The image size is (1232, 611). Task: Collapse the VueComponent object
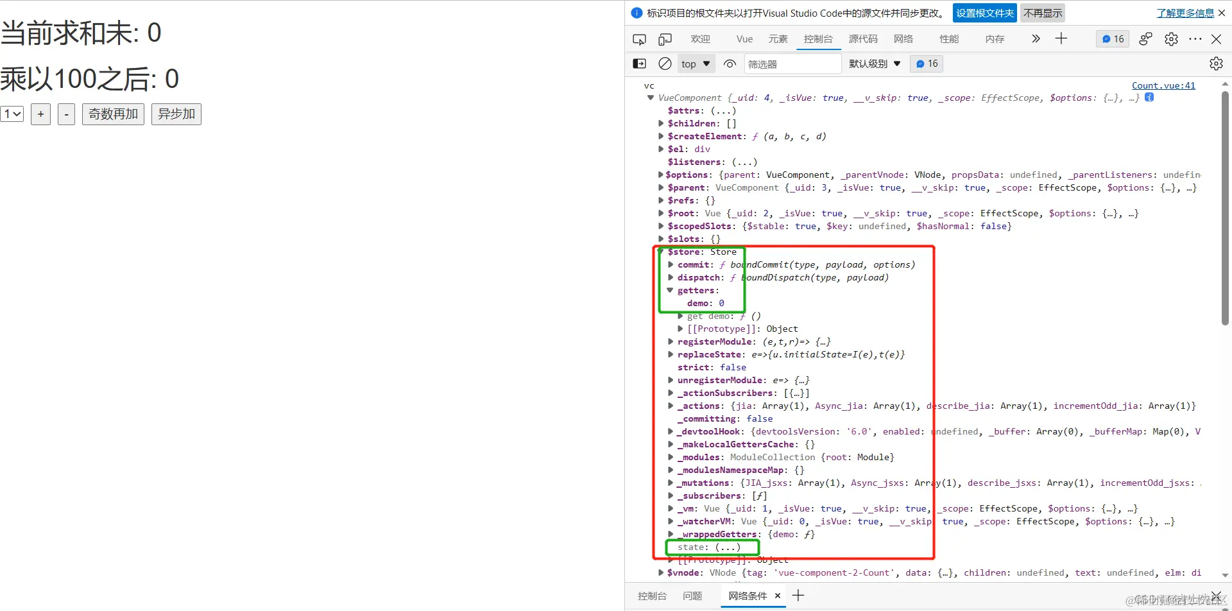(x=651, y=98)
